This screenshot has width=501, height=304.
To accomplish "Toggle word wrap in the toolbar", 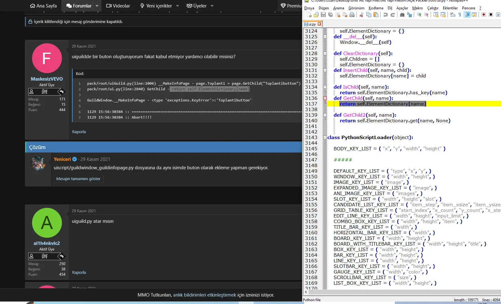I will [x=452, y=15].
